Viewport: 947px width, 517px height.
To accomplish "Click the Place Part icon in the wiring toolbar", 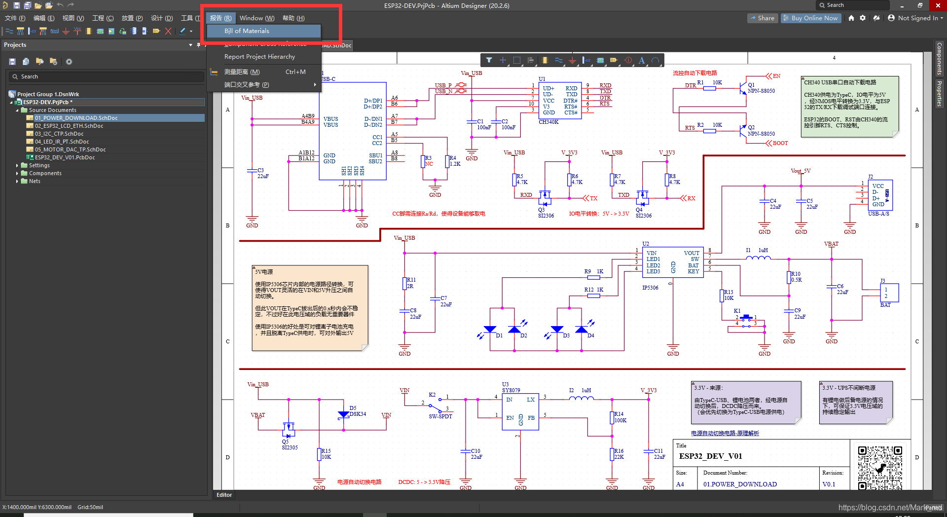I will (x=89, y=31).
